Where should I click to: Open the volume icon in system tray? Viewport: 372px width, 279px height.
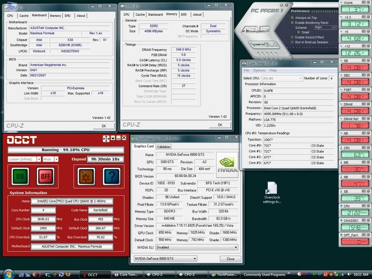click(x=349, y=274)
